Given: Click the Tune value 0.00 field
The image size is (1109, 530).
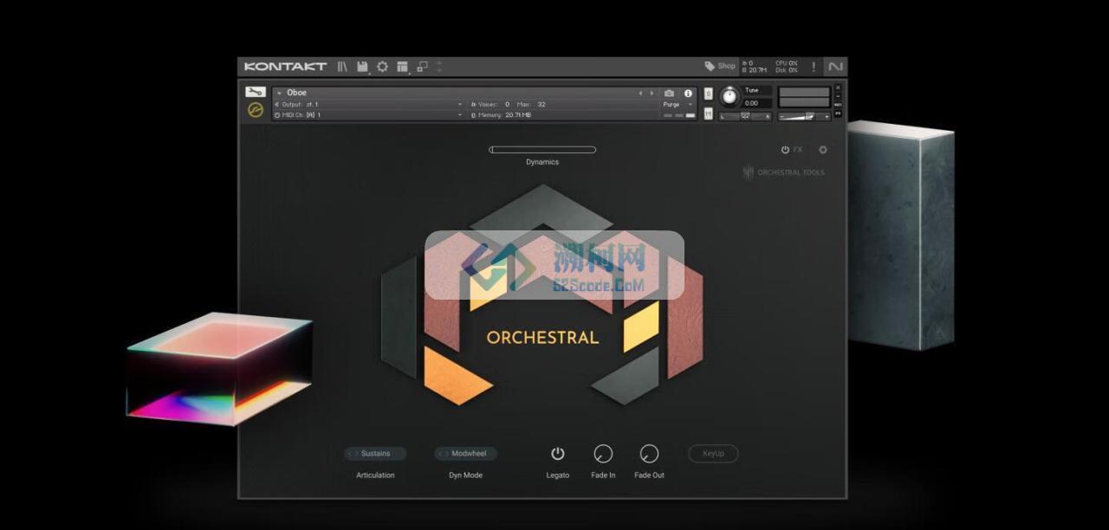Looking at the screenshot, I should (x=756, y=103).
